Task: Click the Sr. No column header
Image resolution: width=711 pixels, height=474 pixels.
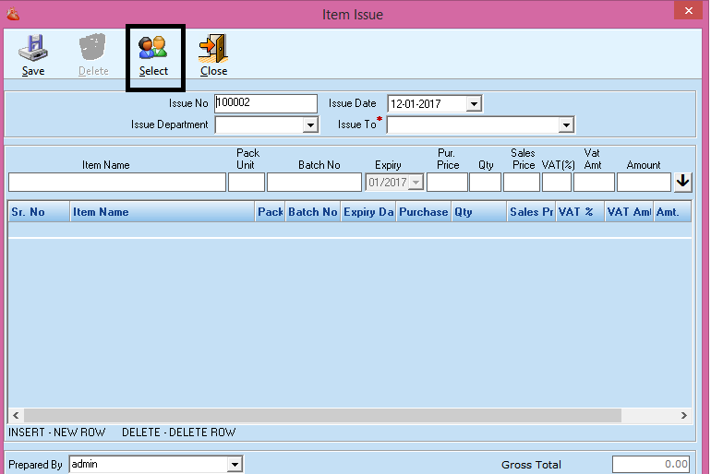Action: (39, 212)
